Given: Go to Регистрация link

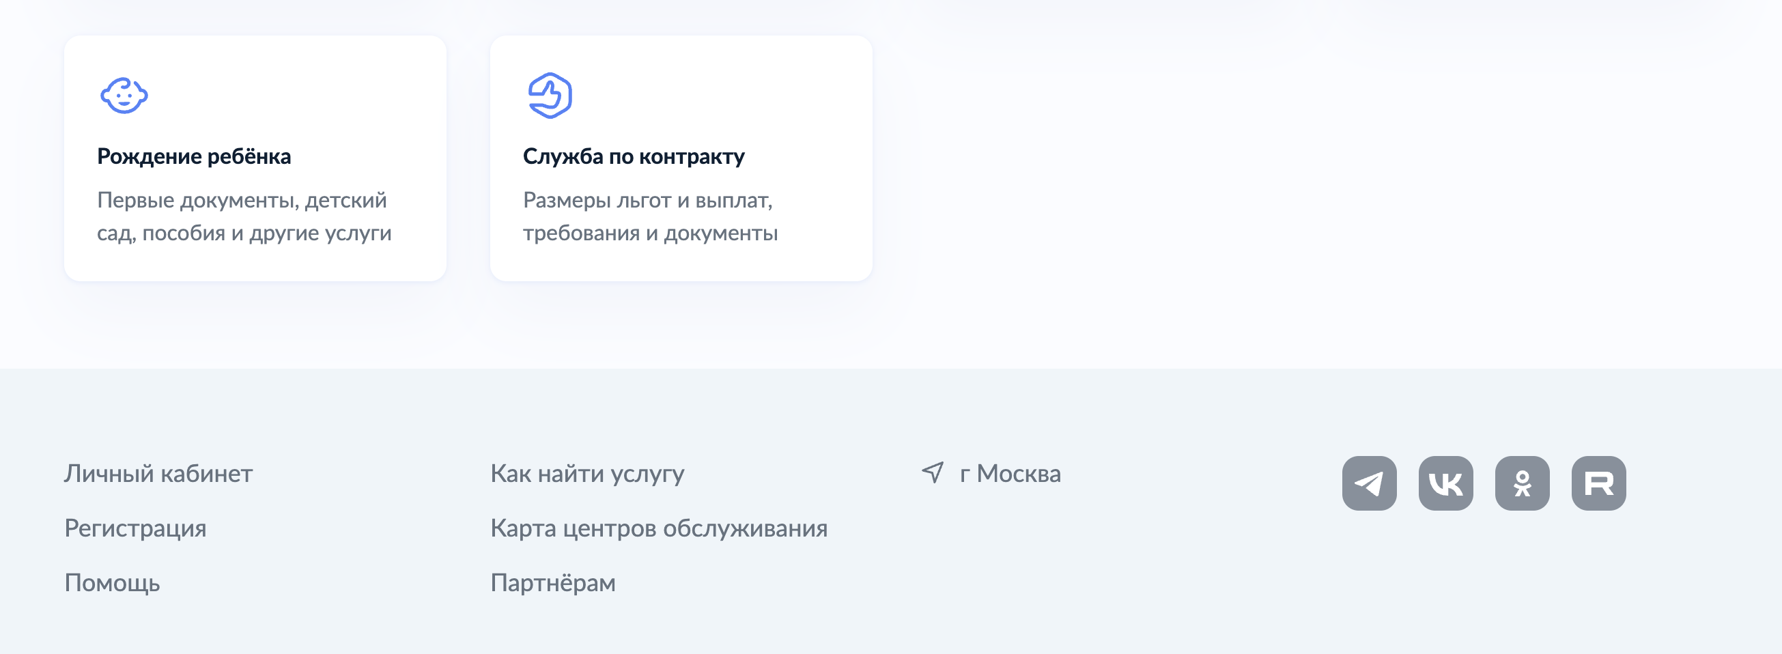Looking at the screenshot, I should click(x=136, y=528).
